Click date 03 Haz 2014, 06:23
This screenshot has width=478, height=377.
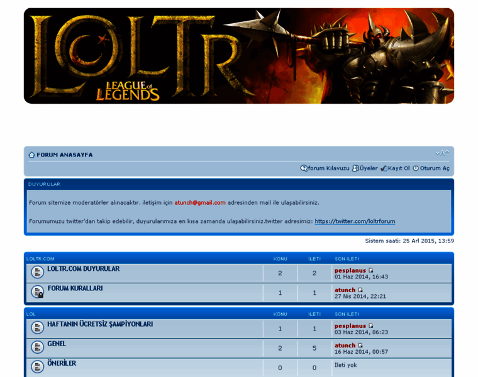[x=361, y=332]
